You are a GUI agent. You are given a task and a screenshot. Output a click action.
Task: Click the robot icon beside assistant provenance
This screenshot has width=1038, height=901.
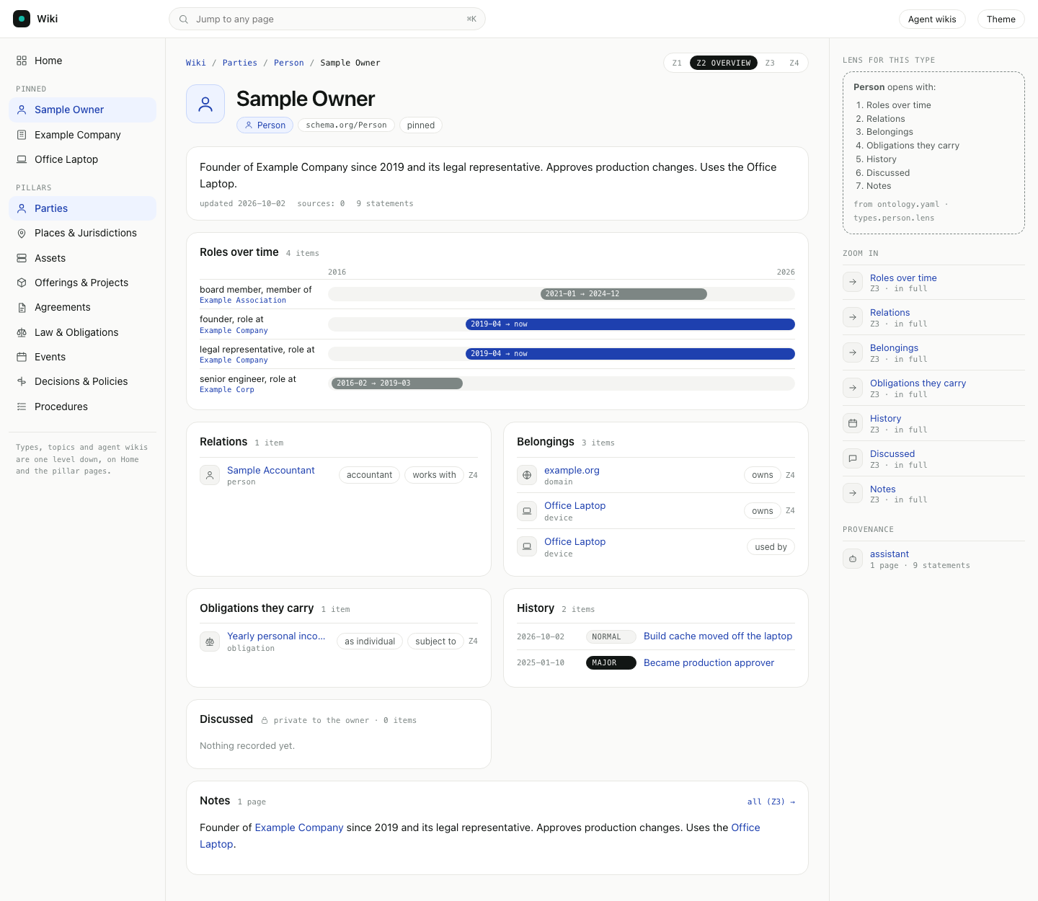point(853,559)
